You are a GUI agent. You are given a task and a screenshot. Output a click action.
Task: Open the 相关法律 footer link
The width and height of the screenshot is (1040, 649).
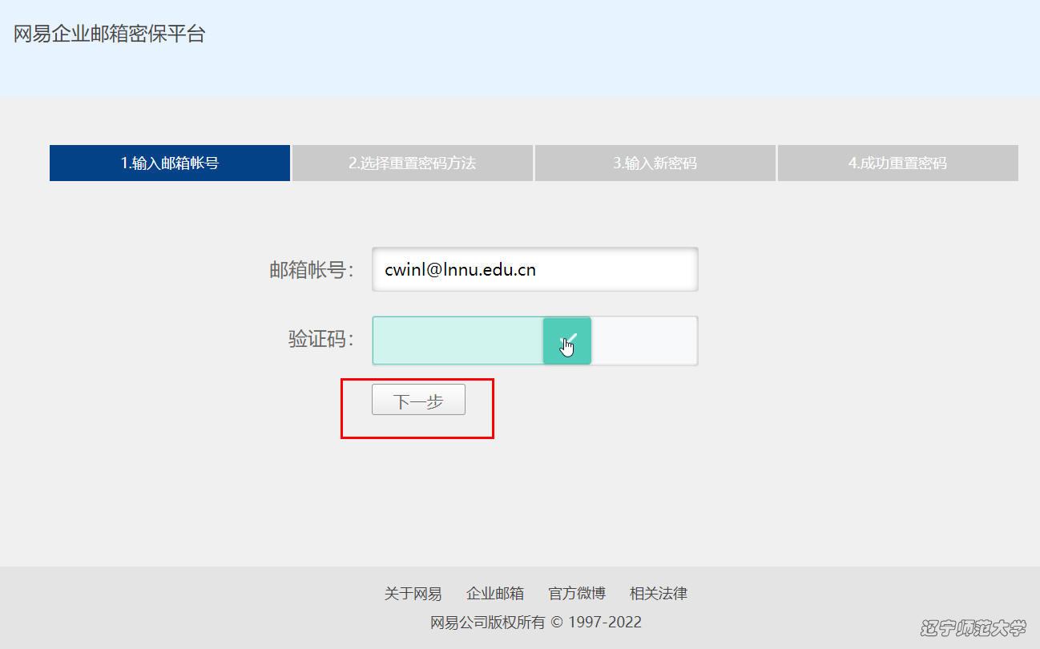659,594
